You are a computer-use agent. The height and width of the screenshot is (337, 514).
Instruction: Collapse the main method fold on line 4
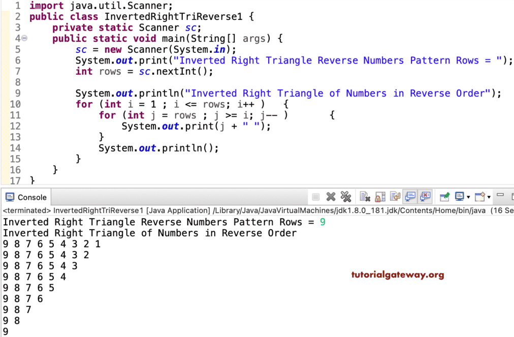tap(24, 38)
